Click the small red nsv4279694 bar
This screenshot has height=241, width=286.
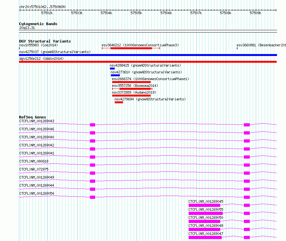119,102
